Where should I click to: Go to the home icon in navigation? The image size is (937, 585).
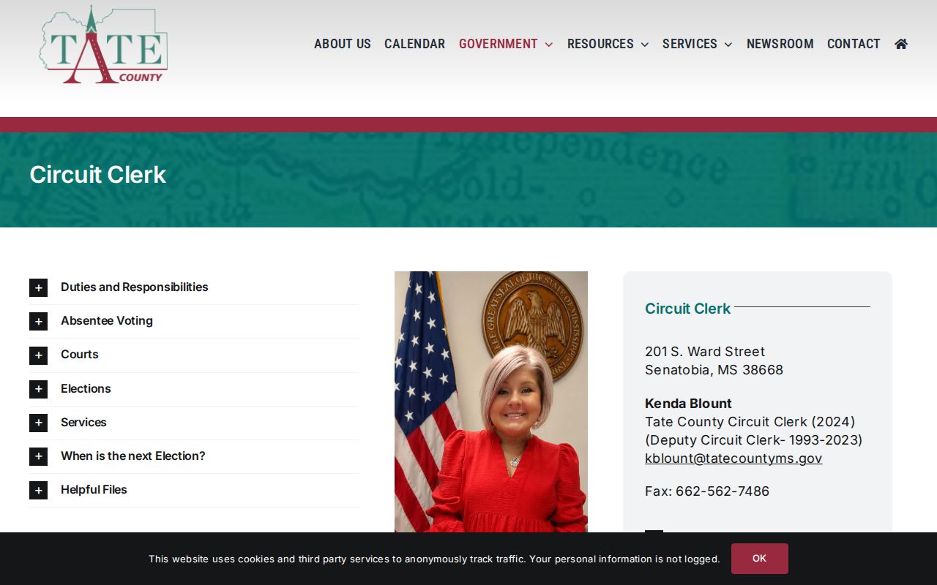point(901,44)
